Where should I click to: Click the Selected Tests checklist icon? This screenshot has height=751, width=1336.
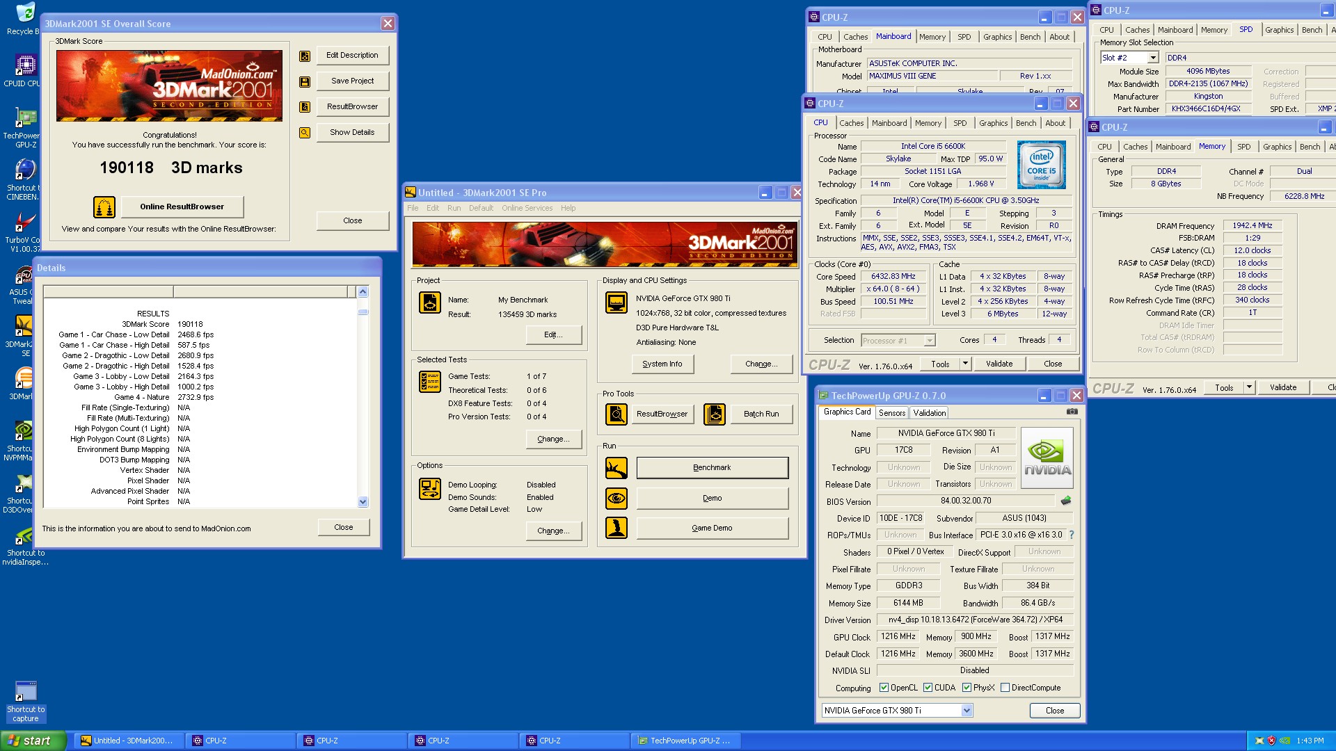click(x=430, y=382)
